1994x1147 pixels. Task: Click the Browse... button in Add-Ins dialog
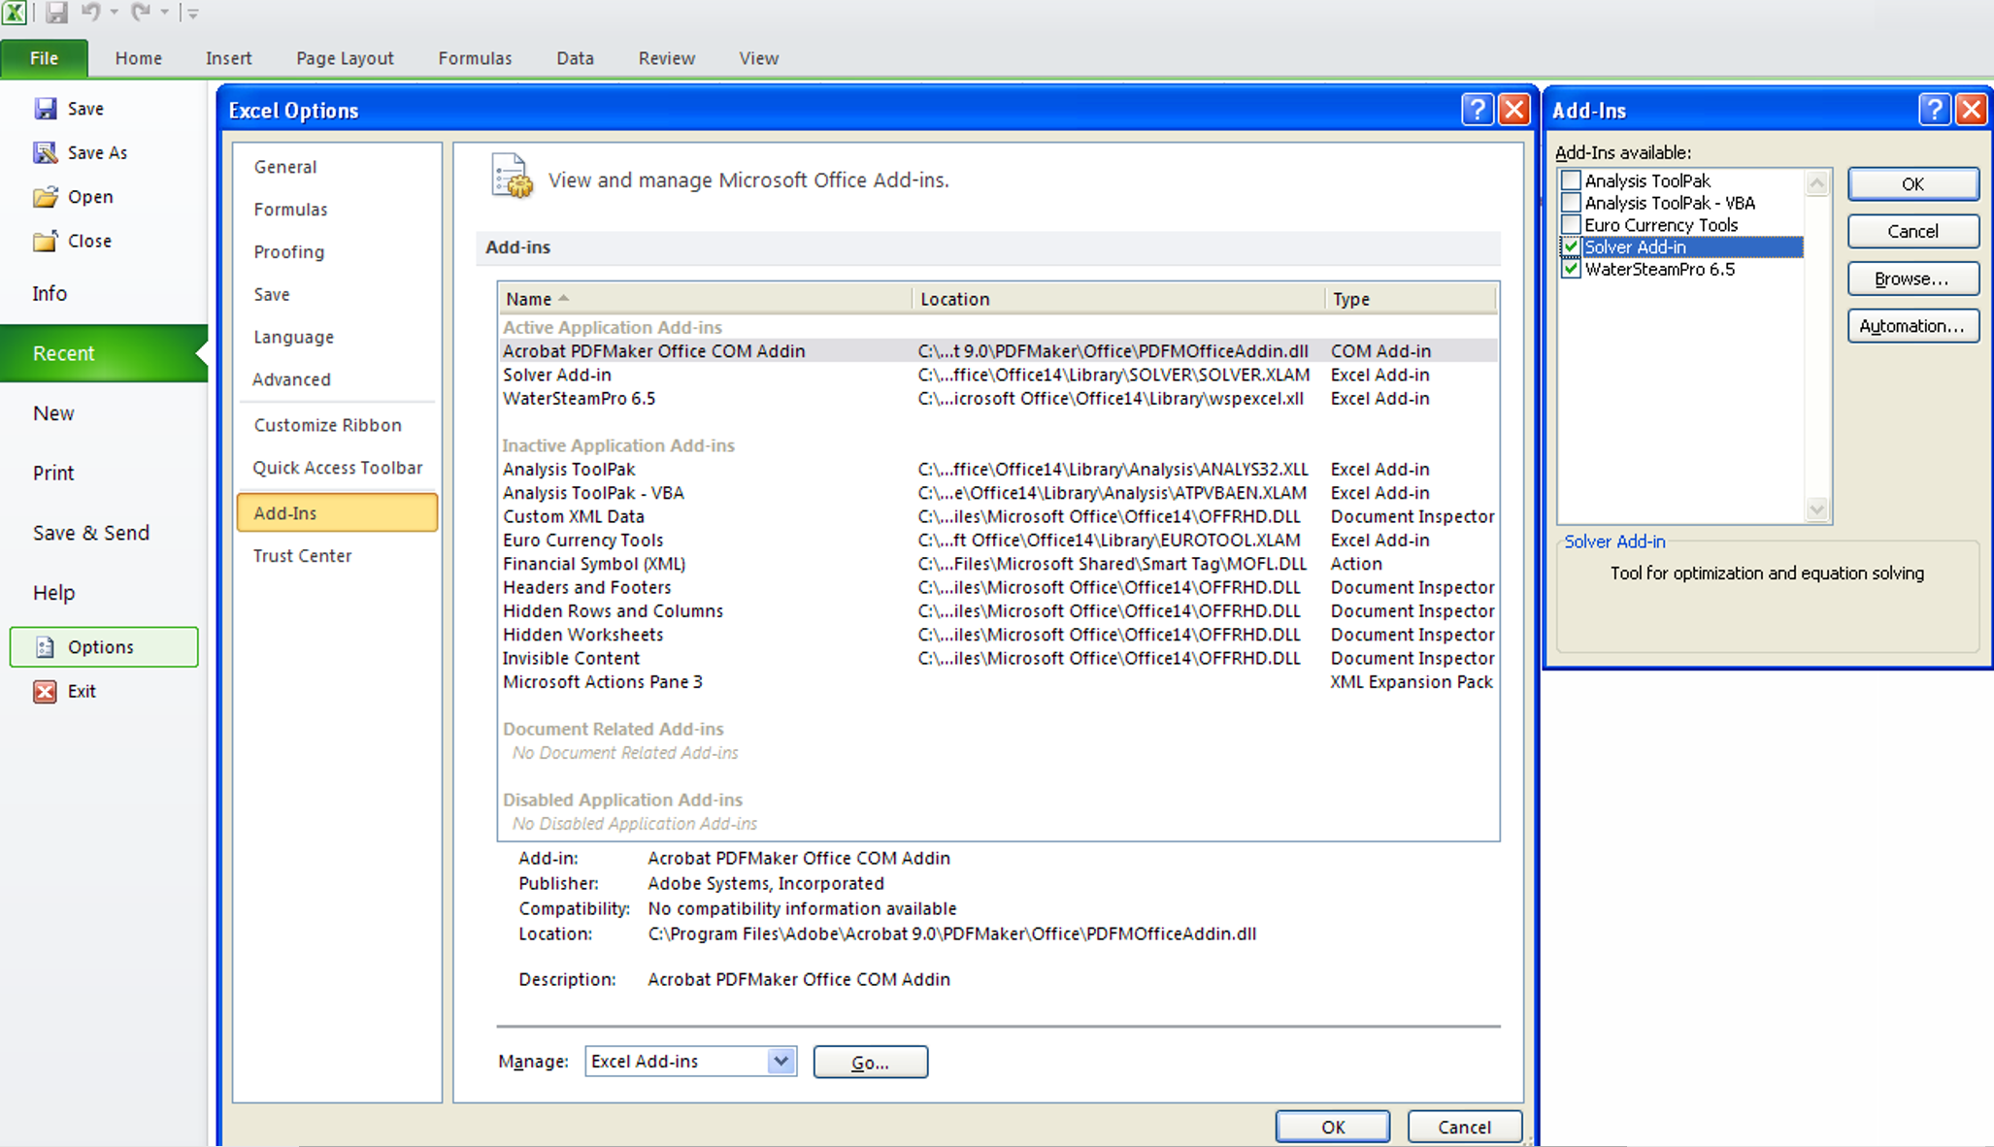click(1911, 279)
